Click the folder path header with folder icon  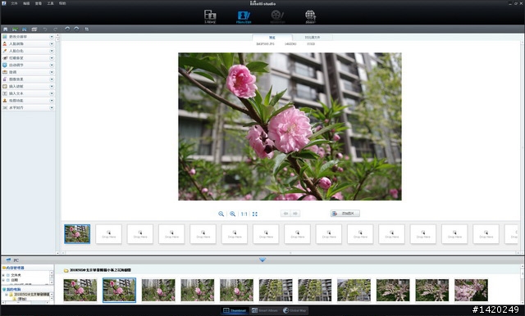pos(98,270)
